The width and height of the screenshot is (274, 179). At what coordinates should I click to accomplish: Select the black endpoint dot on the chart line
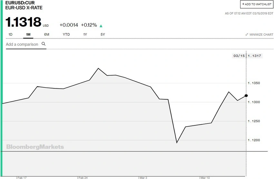click(246, 95)
